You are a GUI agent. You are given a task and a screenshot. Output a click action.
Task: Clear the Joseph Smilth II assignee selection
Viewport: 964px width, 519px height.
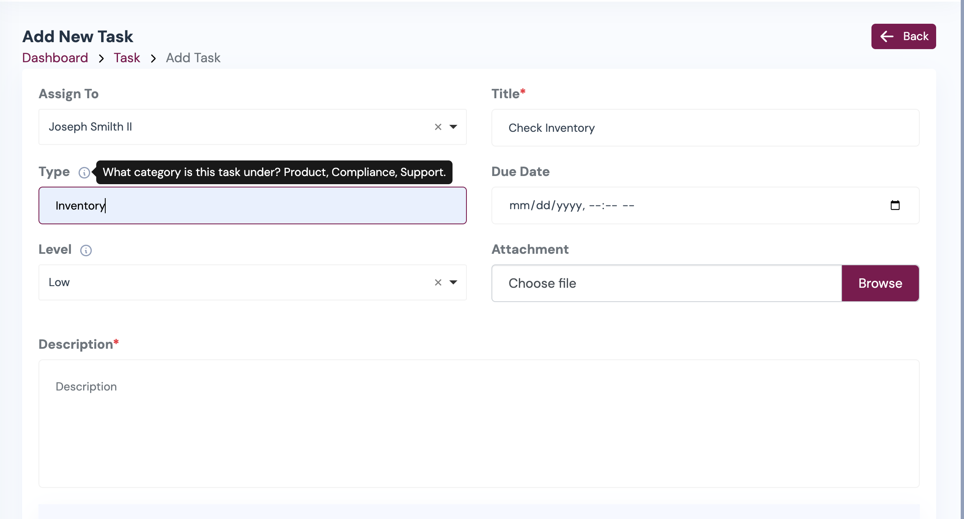437,127
